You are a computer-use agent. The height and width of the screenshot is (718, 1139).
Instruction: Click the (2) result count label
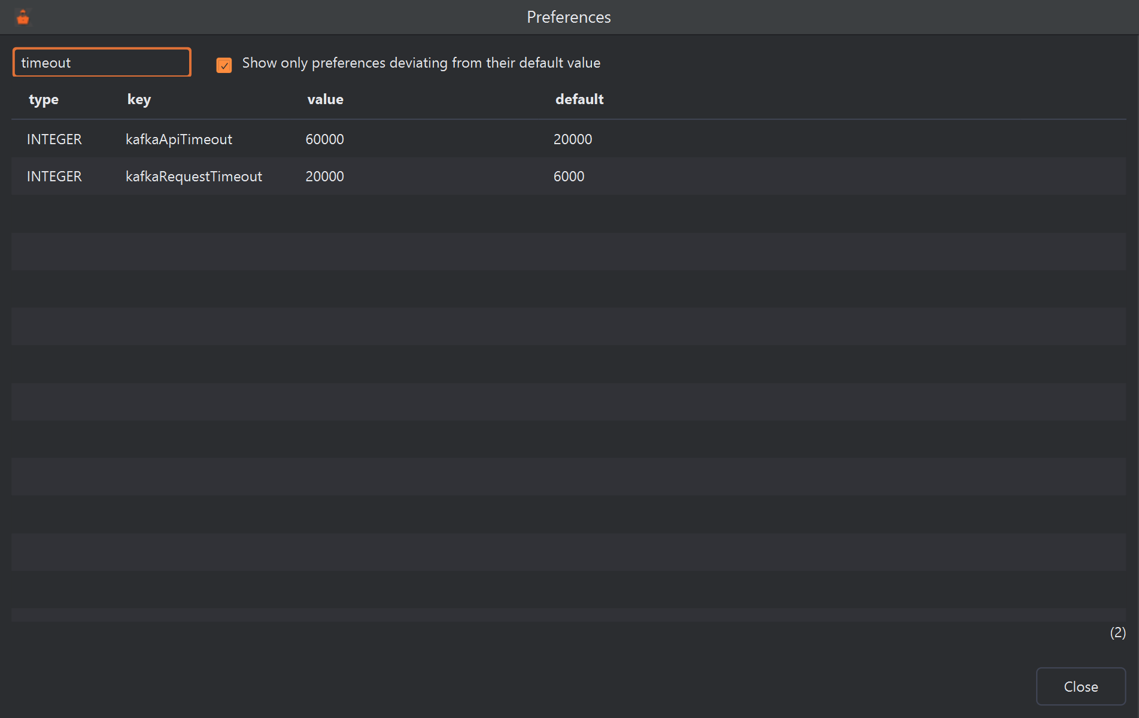(x=1117, y=632)
